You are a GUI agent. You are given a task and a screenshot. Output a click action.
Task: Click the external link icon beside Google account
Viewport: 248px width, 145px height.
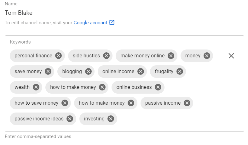coord(112,22)
